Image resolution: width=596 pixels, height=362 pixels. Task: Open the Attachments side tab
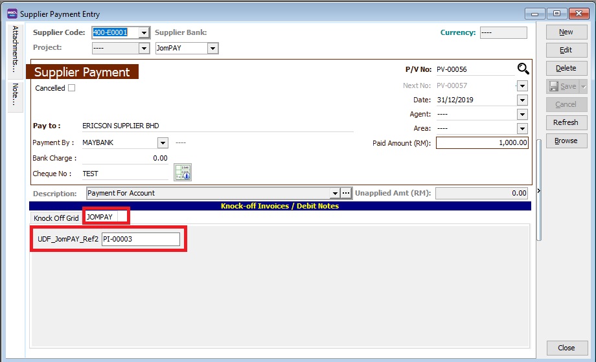tap(16, 49)
